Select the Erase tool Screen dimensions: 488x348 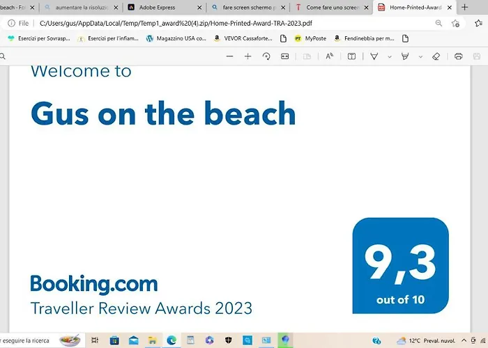436,56
